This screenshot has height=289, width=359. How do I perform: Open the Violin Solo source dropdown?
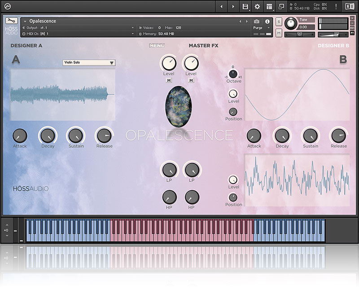click(89, 63)
